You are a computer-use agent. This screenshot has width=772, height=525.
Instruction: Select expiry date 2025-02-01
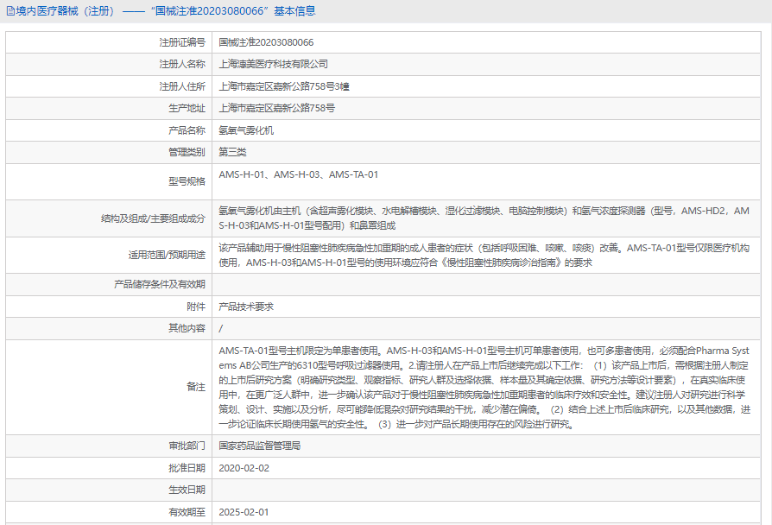pos(244,512)
